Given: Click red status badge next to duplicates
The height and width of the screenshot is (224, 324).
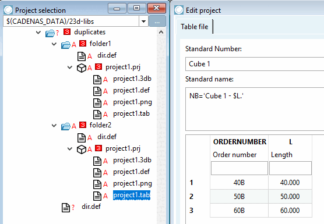Looking at the screenshot, I should coord(67,32).
